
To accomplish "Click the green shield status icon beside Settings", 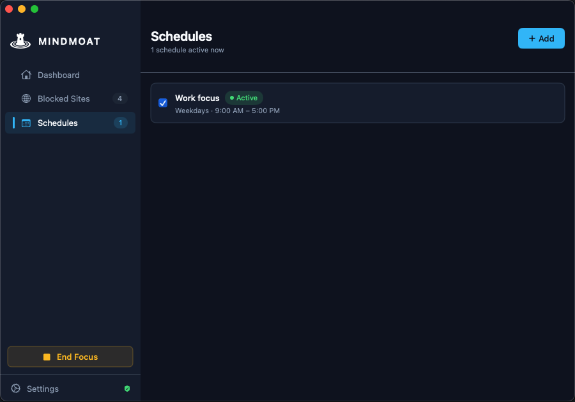I will (x=127, y=389).
